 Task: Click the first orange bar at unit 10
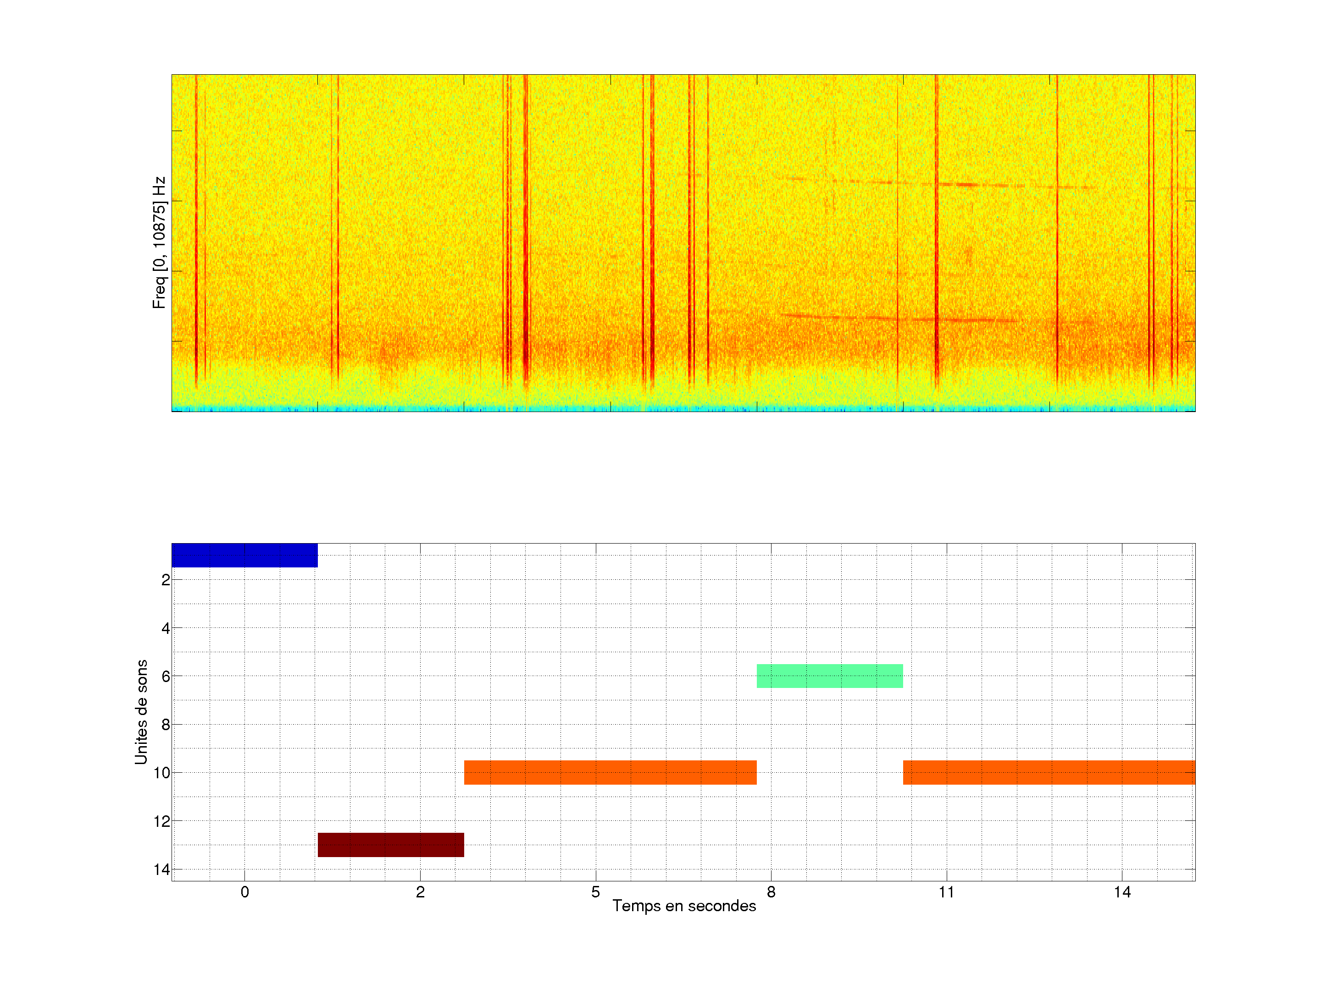click(x=610, y=772)
